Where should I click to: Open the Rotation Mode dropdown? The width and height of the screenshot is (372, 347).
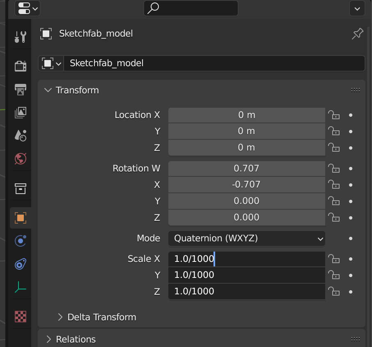pyautogui.click(x=246, y=238)
